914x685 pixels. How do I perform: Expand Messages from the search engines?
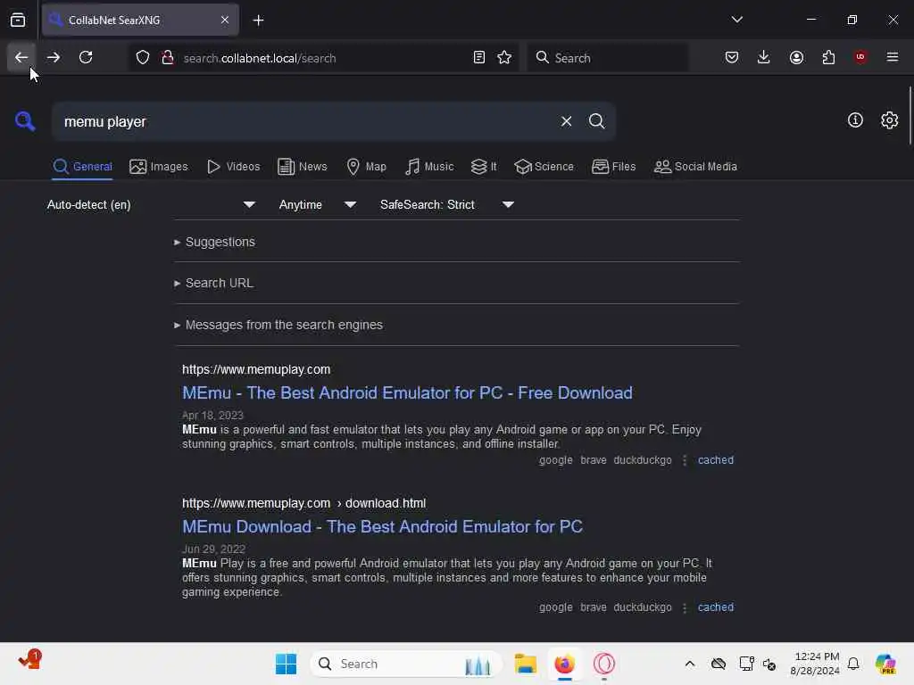coord(278,325)
